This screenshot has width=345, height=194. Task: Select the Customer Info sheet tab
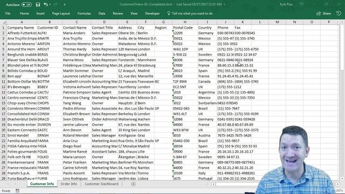42,184
